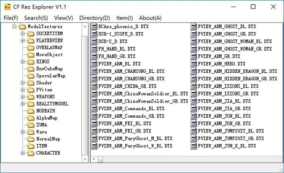Select file name FVIEW_ARM_IXIONS_BL.DTX
Screen dimensions: 284x173
coord(228,86)
